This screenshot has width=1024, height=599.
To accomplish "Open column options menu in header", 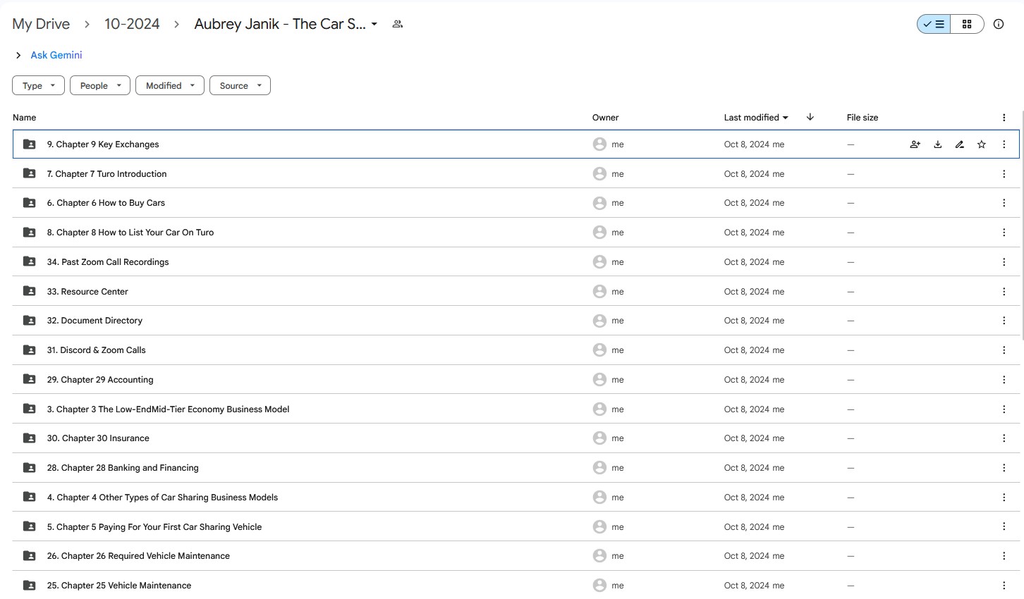I will (x=1004, y=118).
